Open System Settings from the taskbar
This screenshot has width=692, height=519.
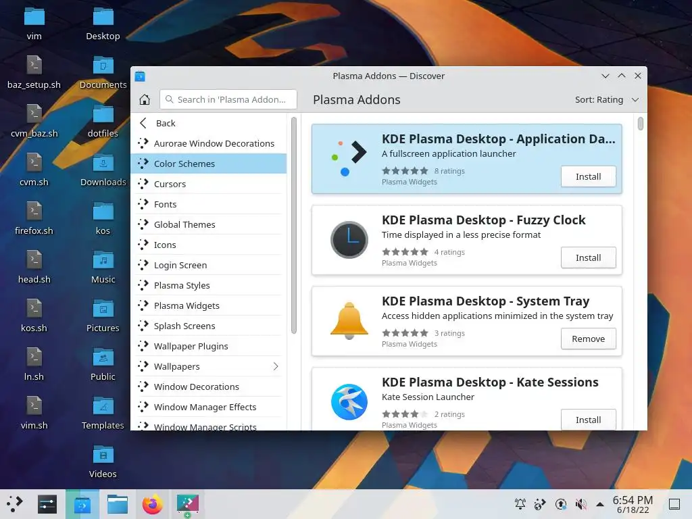click(x=47, y=504)
